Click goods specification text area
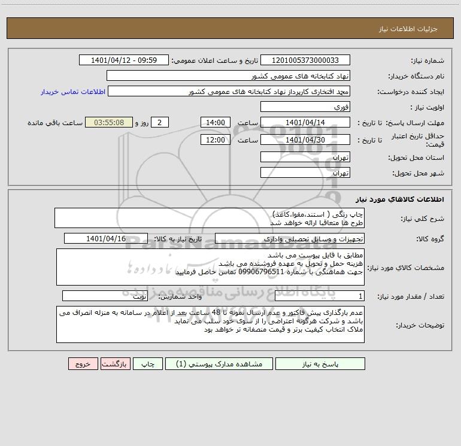 (x=210, y=267)
